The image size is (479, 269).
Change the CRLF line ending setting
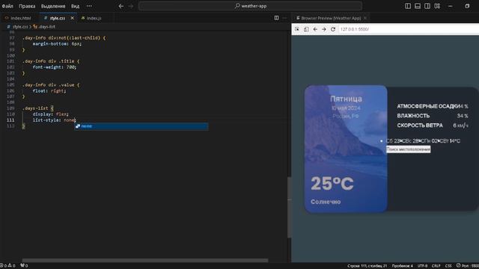point(436,266)
